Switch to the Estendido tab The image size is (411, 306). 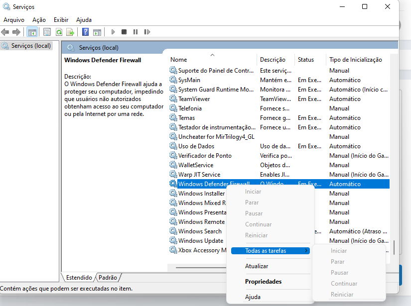point(79,278)
